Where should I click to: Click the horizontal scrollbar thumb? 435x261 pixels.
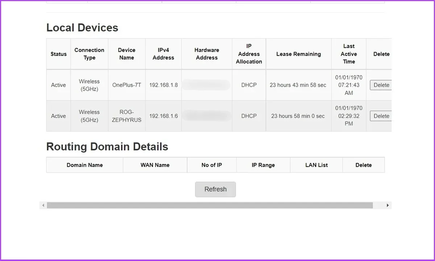(210, 205)
